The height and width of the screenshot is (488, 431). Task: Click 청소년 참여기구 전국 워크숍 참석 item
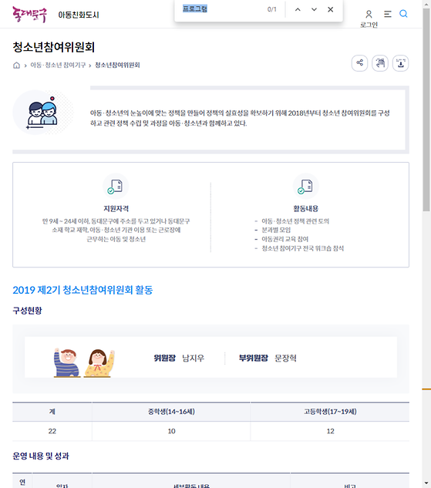302,248
